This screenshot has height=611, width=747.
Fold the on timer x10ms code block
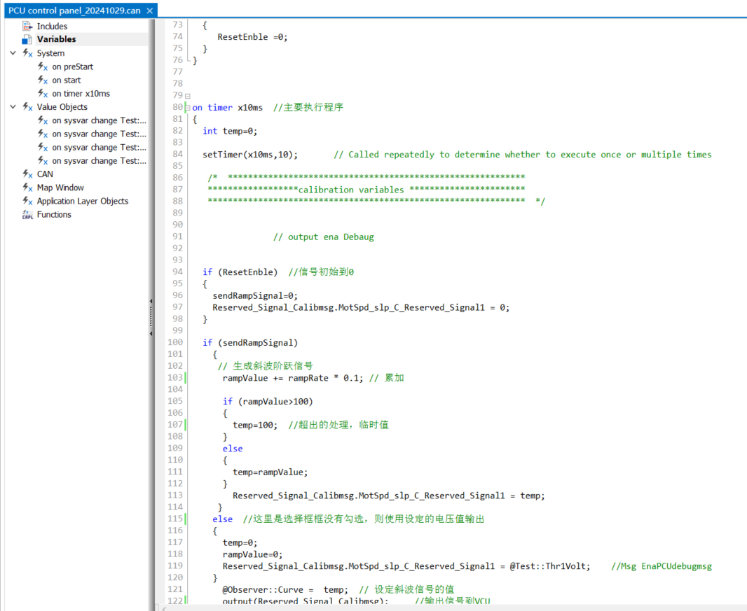pos(187,107)
